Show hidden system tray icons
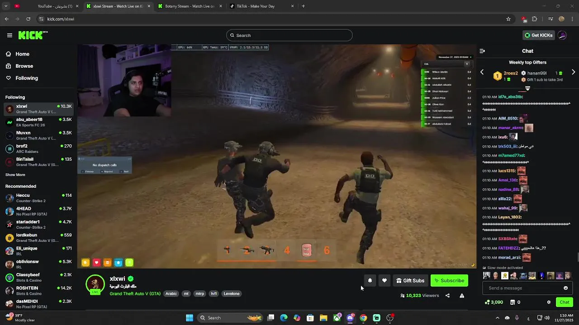 497,318
